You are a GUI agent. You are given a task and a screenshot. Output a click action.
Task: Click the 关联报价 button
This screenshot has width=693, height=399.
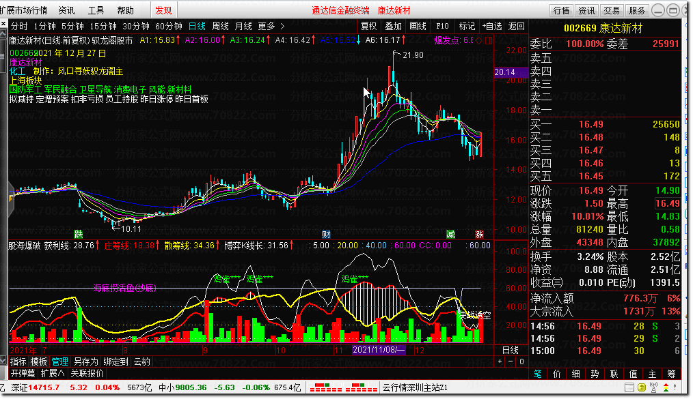pos(87,374)
